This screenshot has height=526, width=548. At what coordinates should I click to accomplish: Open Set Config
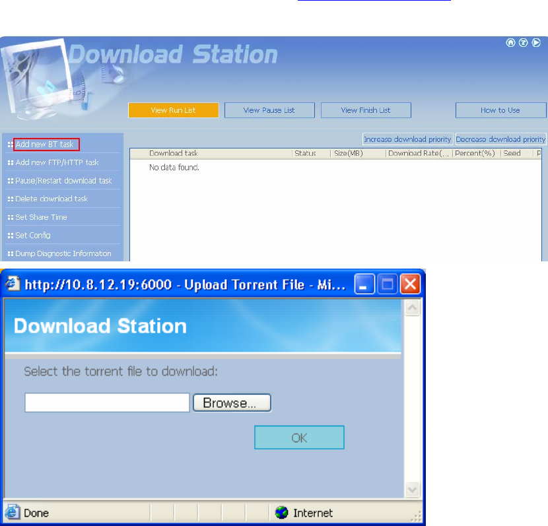point(33,235)
